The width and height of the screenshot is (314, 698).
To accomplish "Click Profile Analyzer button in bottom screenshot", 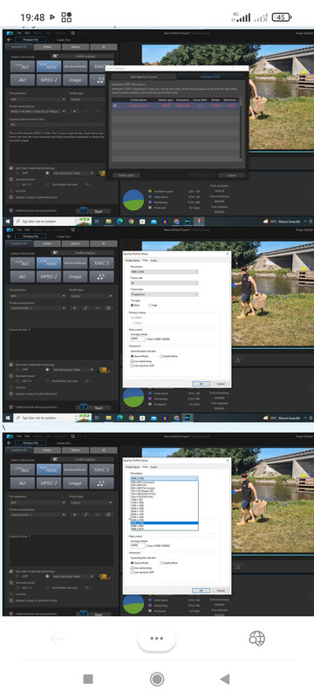I will [82, 460].
